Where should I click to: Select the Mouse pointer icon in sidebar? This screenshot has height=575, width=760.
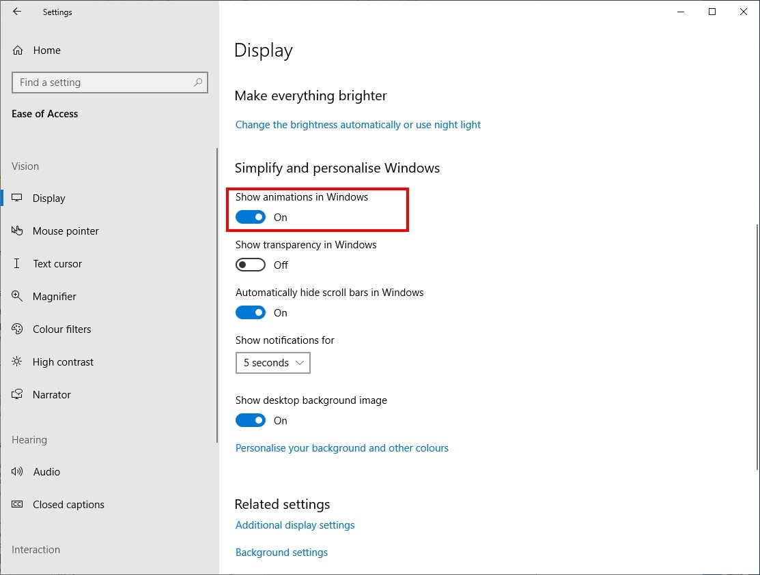click(x=18, y=231)
